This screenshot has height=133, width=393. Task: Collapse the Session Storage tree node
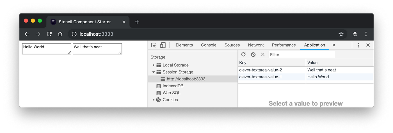[154, 72]
